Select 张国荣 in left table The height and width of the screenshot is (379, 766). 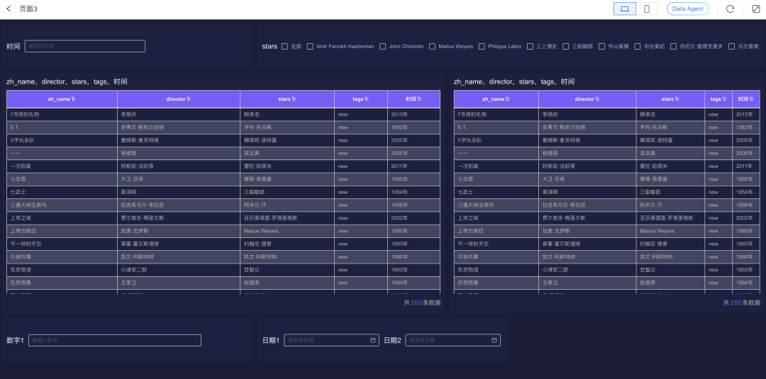pyautogui.click(x=252, y=283)
